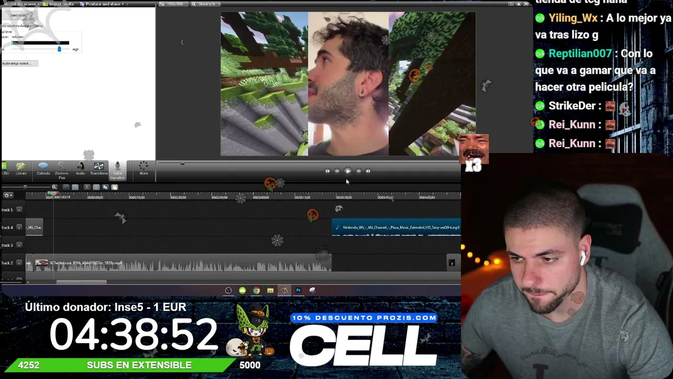The height and width of the screenshot is (379, 673).
Task: Click the step backward (rewind) button
Action: 337,171
